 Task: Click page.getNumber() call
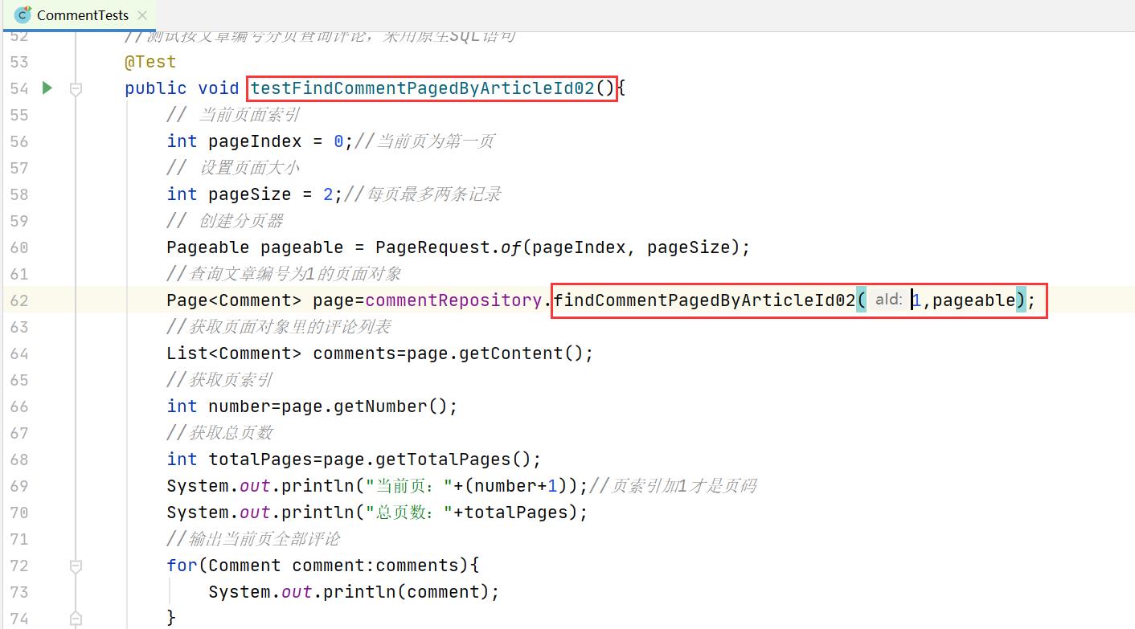coord(364,406)
